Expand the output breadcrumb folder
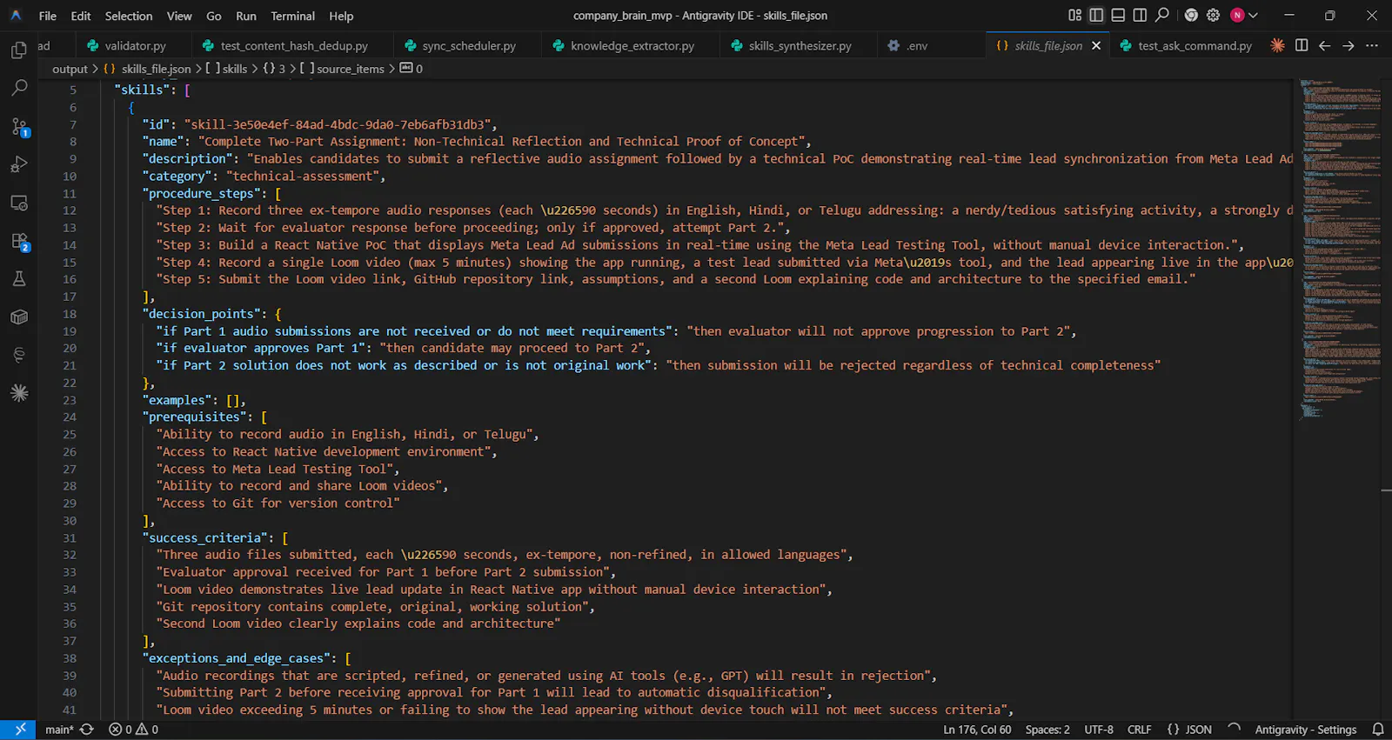The width and height of the screenshot is (1392, 740). coord(70,69)
